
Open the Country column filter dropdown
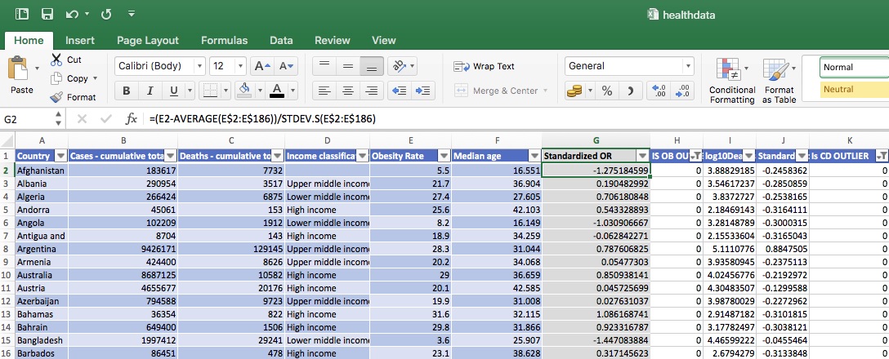(60, 156)
